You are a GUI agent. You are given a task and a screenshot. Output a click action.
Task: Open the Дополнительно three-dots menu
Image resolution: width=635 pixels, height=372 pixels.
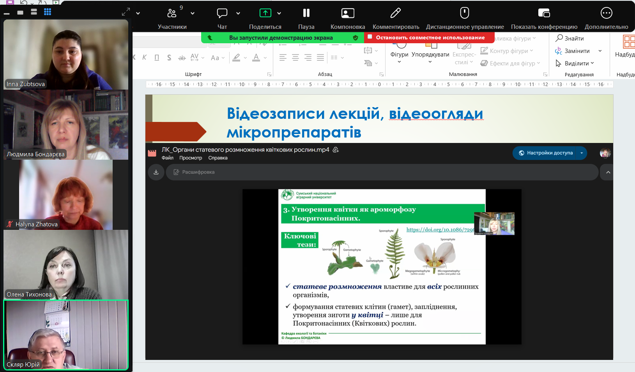click(606, 14)
